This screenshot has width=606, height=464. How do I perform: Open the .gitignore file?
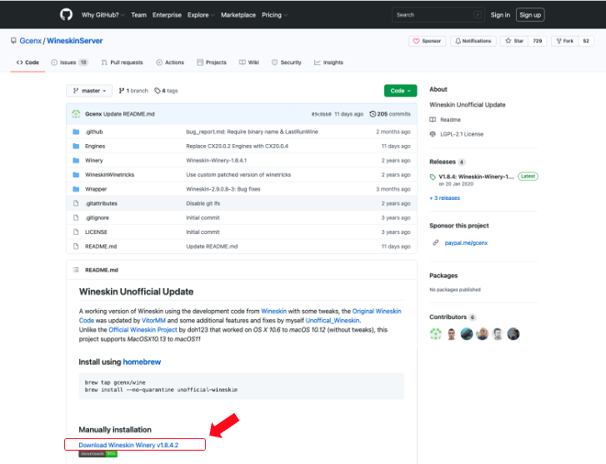pyautogui.click(x=97, y=217)
